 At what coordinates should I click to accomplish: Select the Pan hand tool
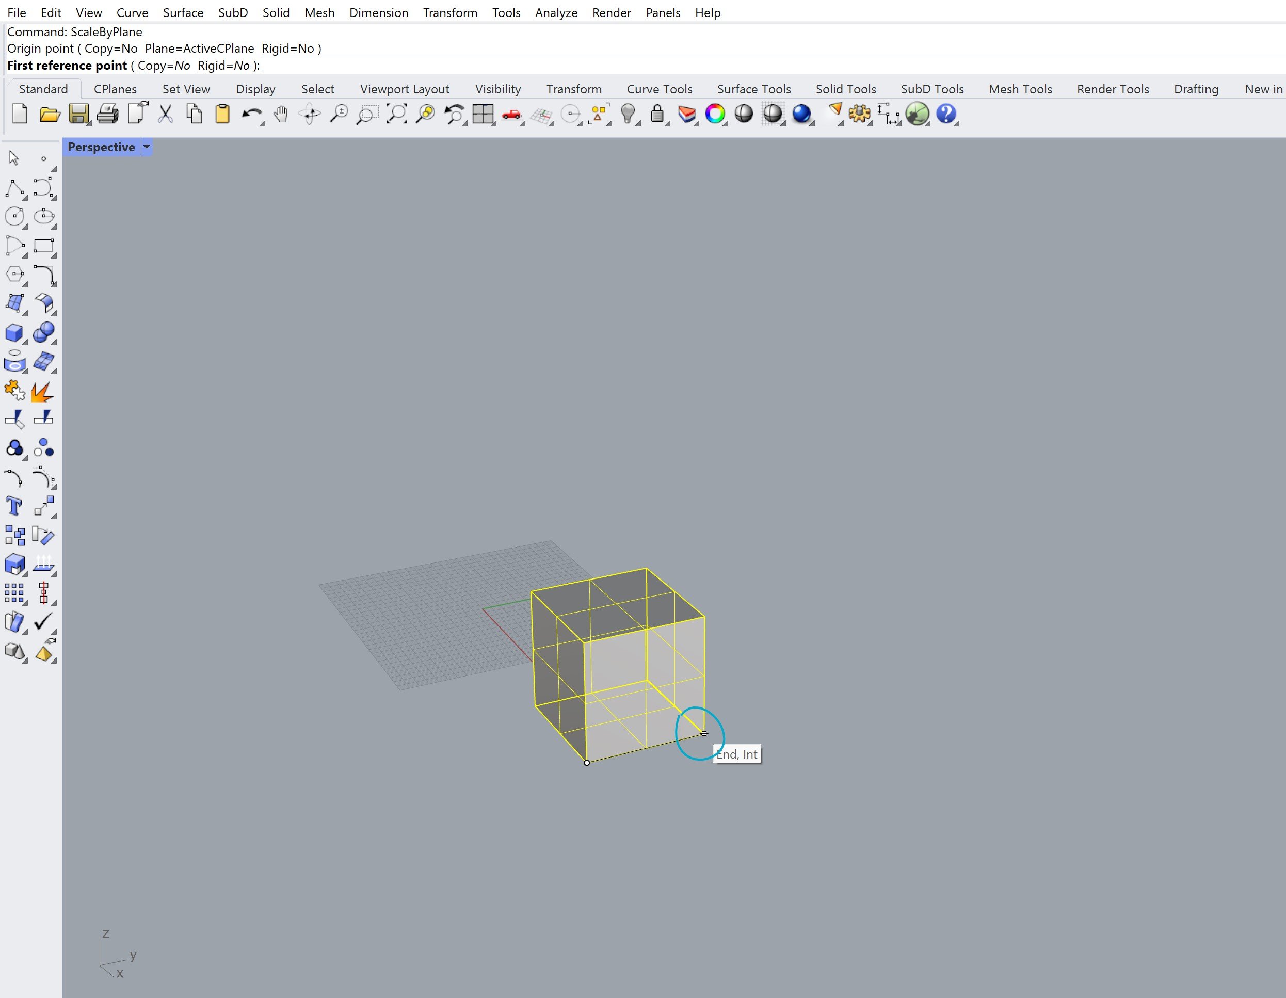[281, 114]
